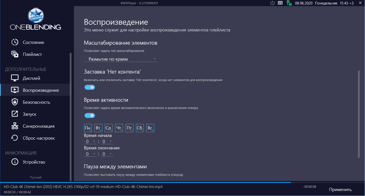
Task: Click the Состояние clock icon
Action: 15,42
